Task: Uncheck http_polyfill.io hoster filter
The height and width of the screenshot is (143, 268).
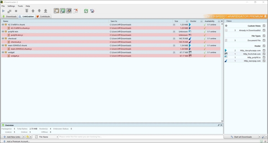Action: pyautogui.click(x=264, y=57)
